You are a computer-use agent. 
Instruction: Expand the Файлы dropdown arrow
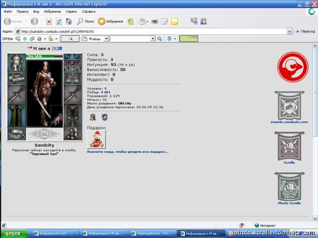coord(107,39)
